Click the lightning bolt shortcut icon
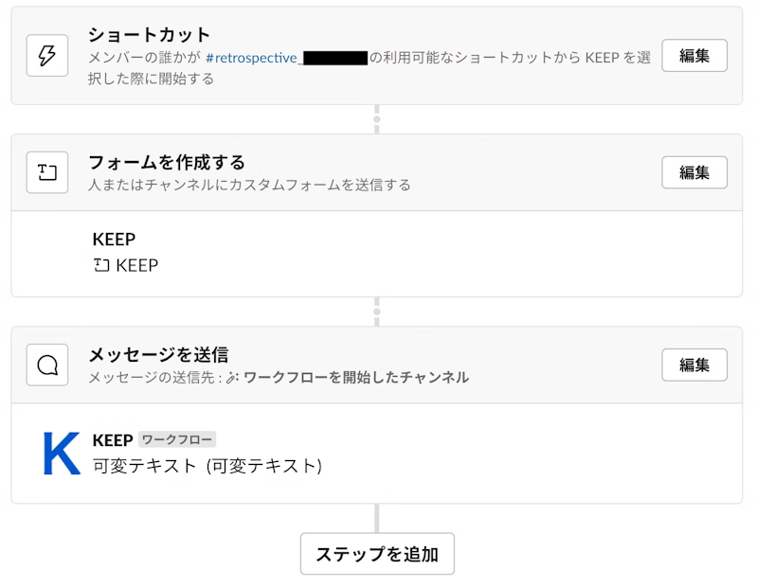Screen dimensions: 757x588 [46, 56]
